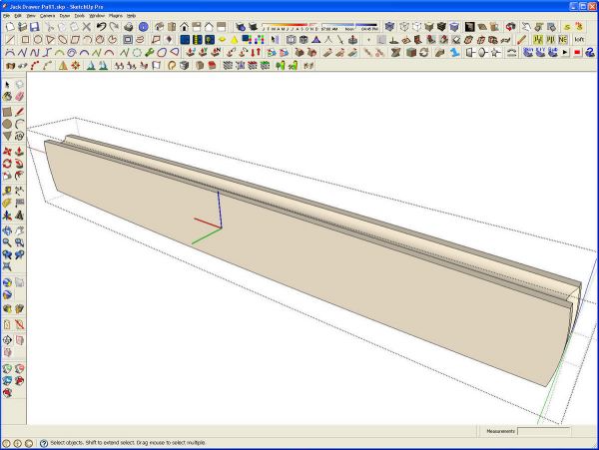Click the Undo arrow icon
Image resolution: width=599 pixels, height=450 pixels.
[101, 27]
